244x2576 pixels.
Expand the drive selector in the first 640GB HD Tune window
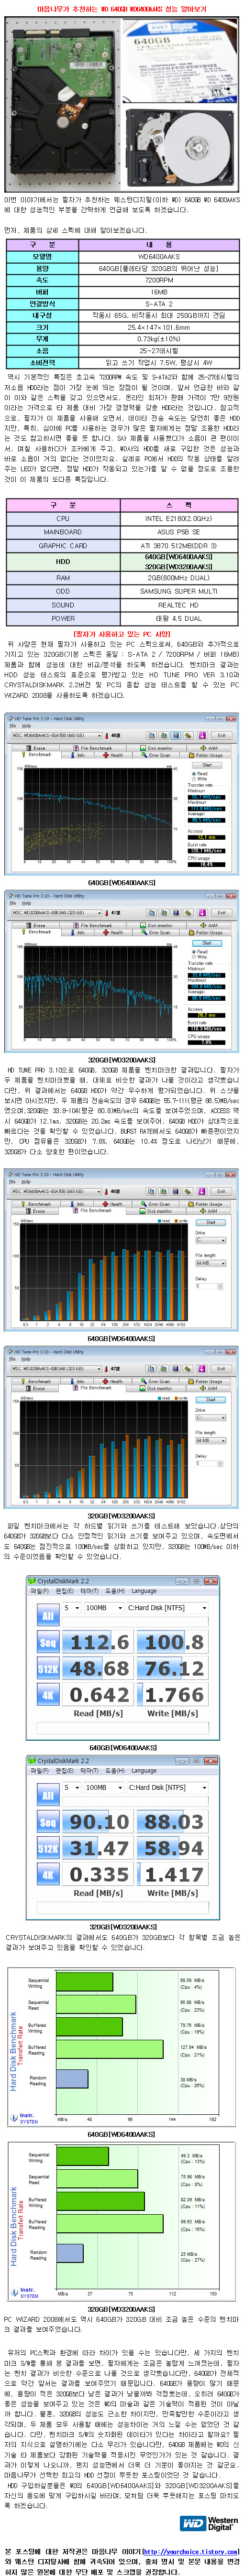(x=100, y=736)
